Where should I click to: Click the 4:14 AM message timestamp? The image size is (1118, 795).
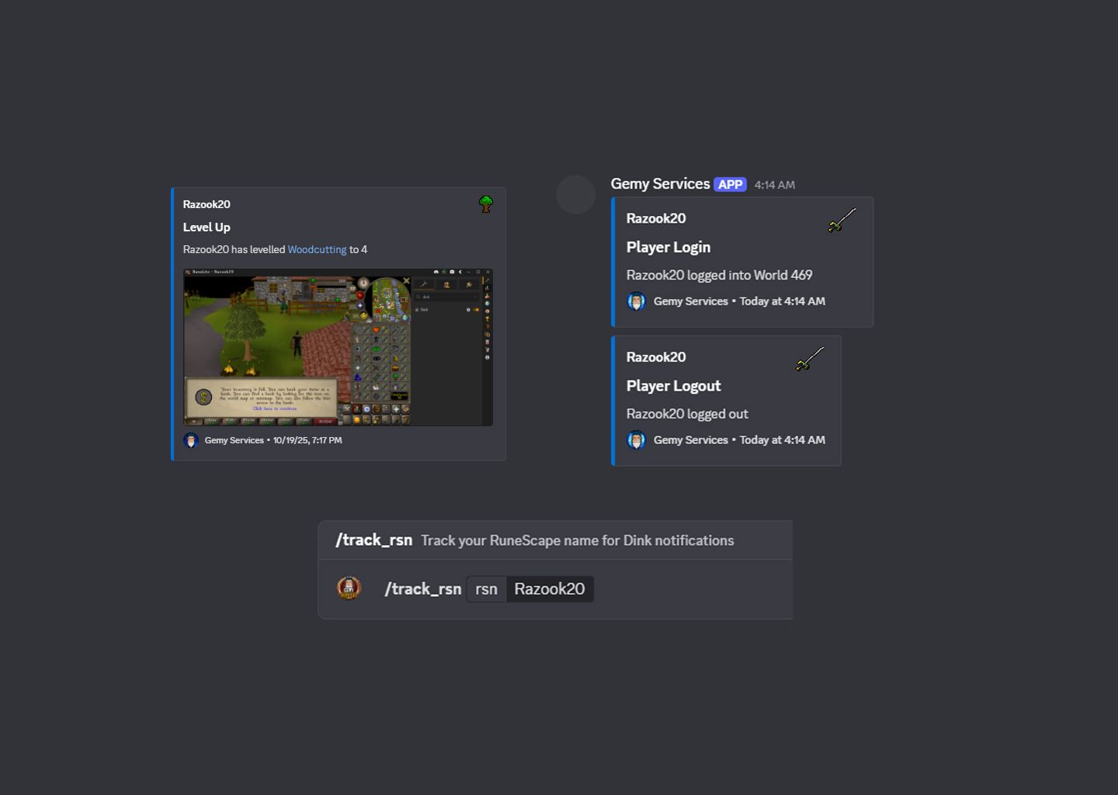[775, 185]
